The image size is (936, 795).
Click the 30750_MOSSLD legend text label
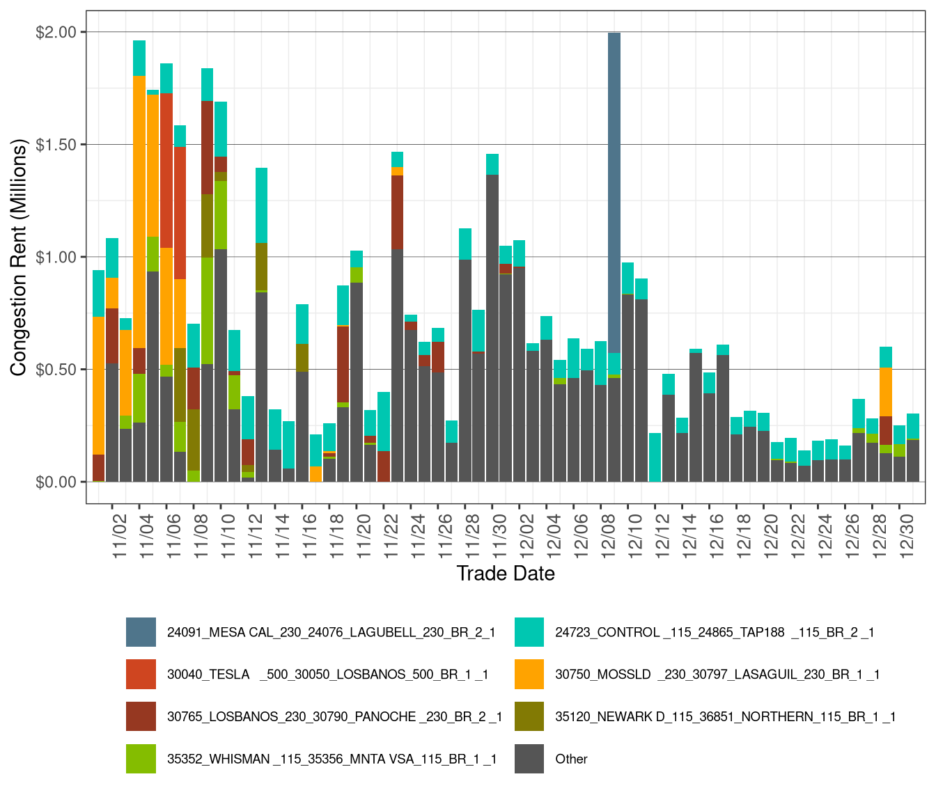(717, 675)
